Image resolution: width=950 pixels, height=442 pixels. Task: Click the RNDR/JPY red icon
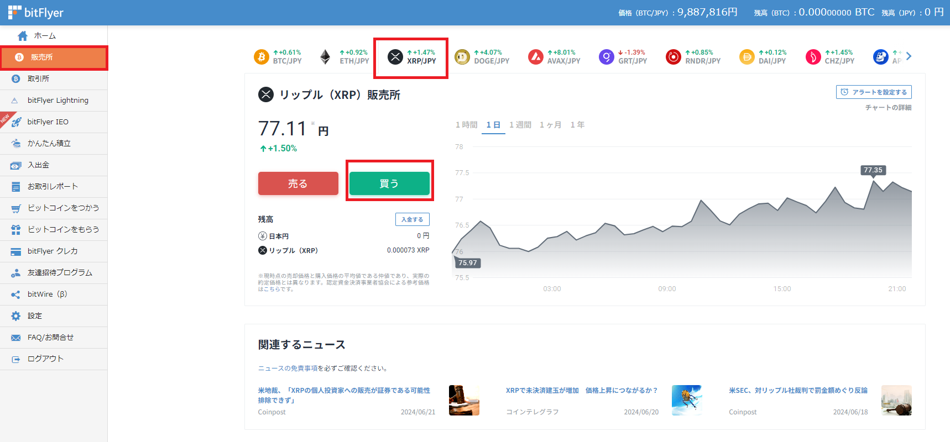(x=674, y=57)
